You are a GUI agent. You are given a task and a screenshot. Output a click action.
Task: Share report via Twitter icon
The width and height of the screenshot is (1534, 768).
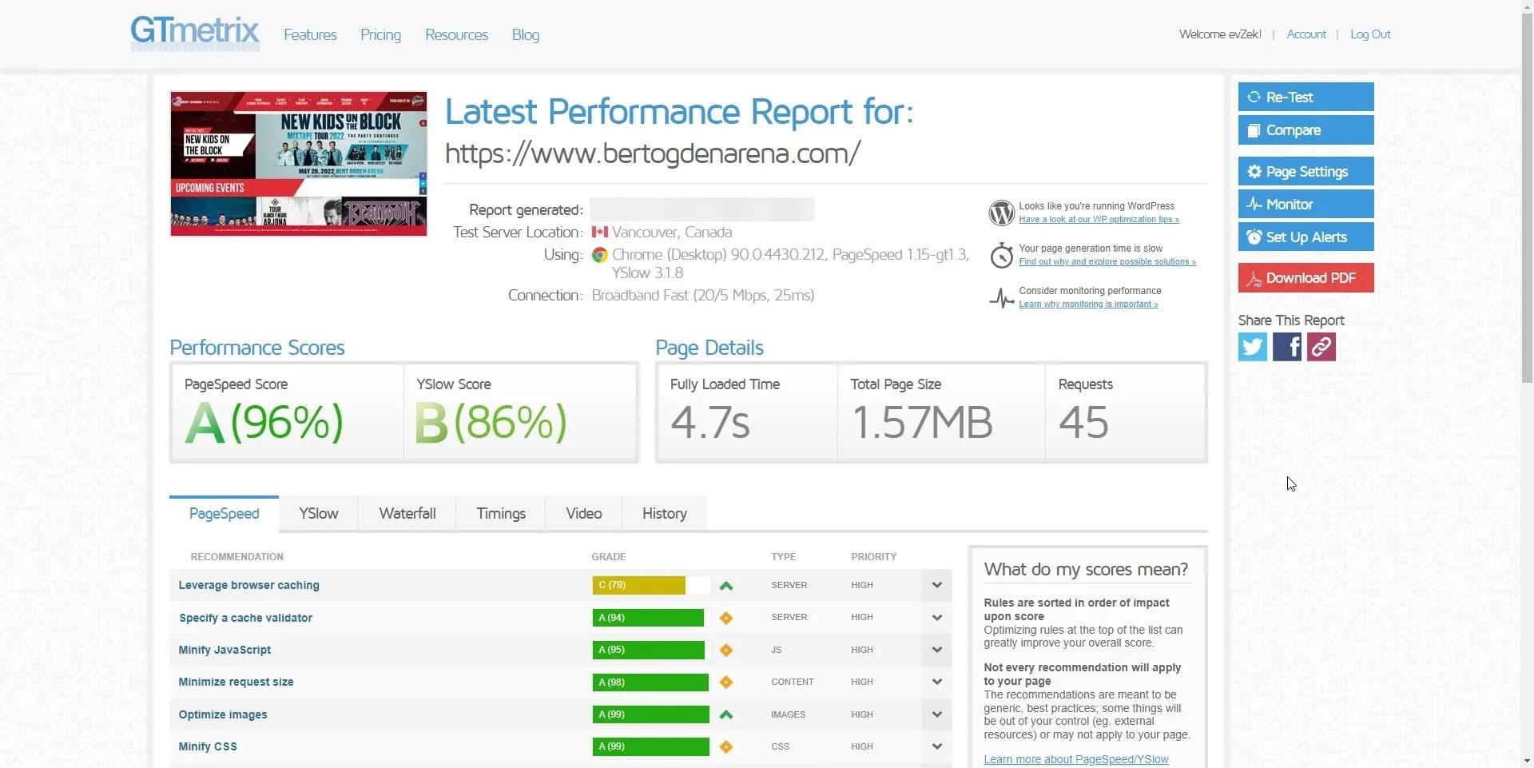[1252, 347]
